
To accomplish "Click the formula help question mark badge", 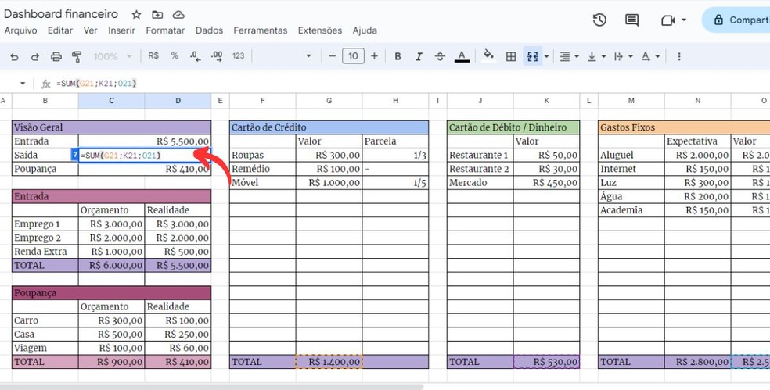I will pos(74,155).
